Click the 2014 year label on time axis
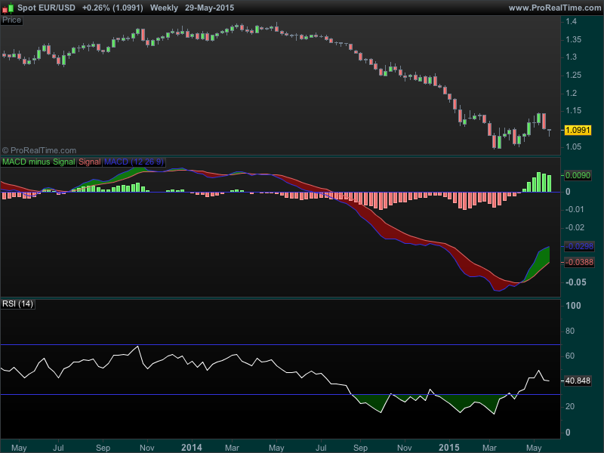 pos(192,448)
